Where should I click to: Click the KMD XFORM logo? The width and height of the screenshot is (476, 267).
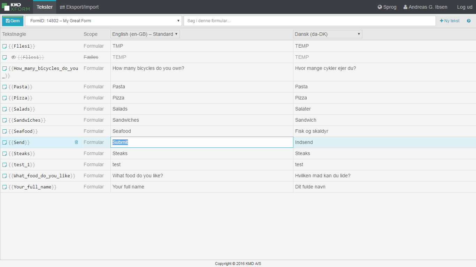pos(16,7)
